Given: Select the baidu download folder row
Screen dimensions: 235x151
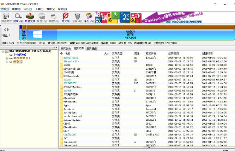Looking at the screenshot, I should click(147, 116).
